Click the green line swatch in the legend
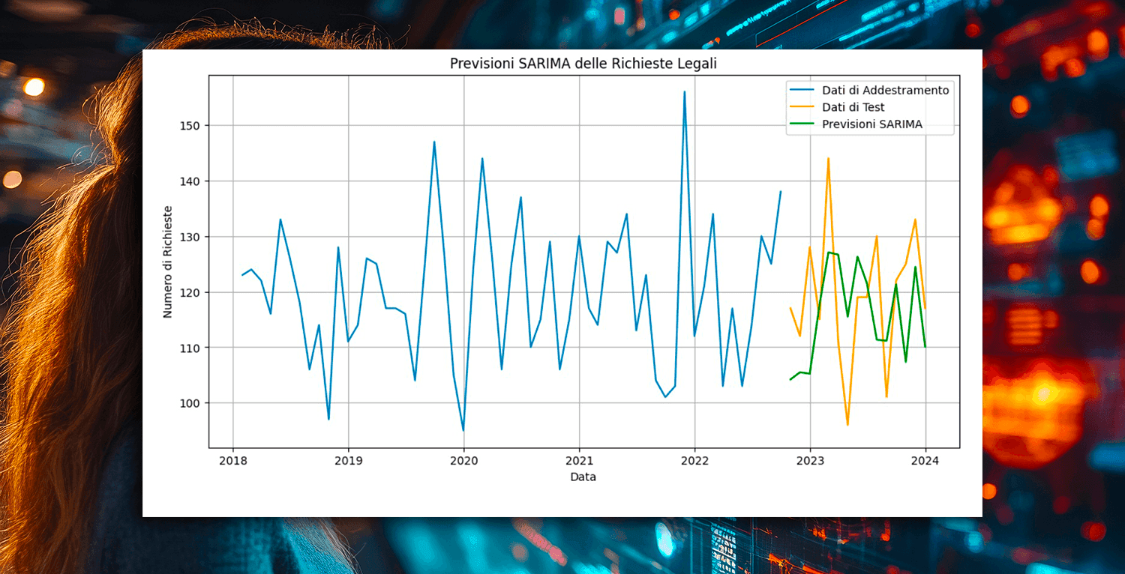Viewport: 1125px width, 574px height. 802,124
